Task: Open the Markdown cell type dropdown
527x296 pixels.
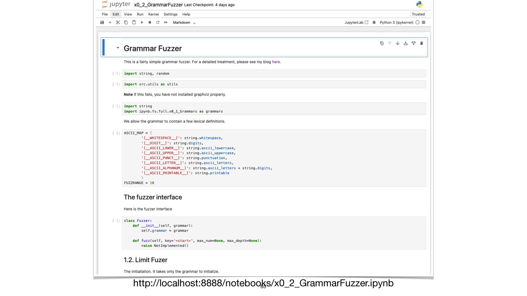Action: [x=184, y=23]
